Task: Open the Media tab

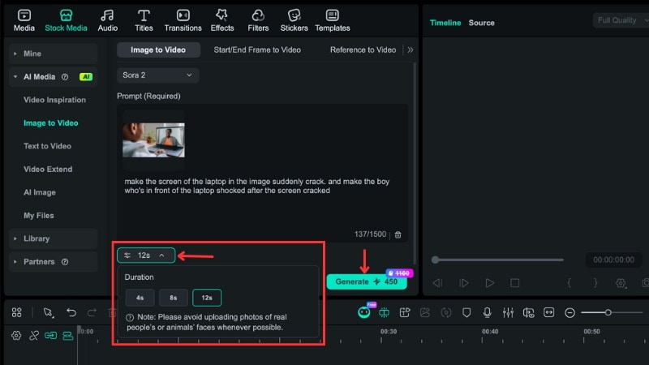Action: click(x=24, y=21)
